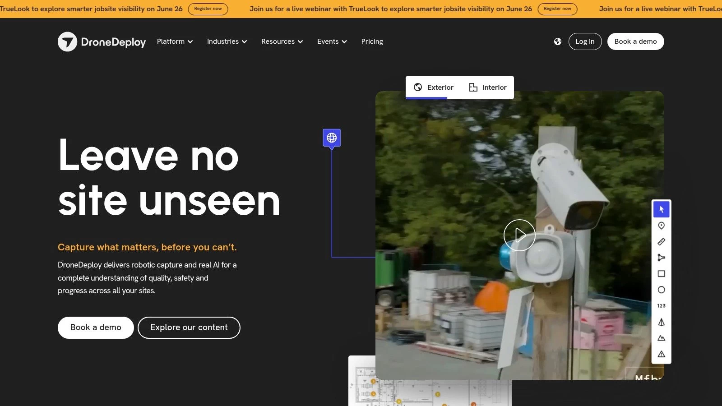The width and height of the screenshot is (722, 406).
Task: Click the leftmost Register now button
Action: tap(208, 9)
